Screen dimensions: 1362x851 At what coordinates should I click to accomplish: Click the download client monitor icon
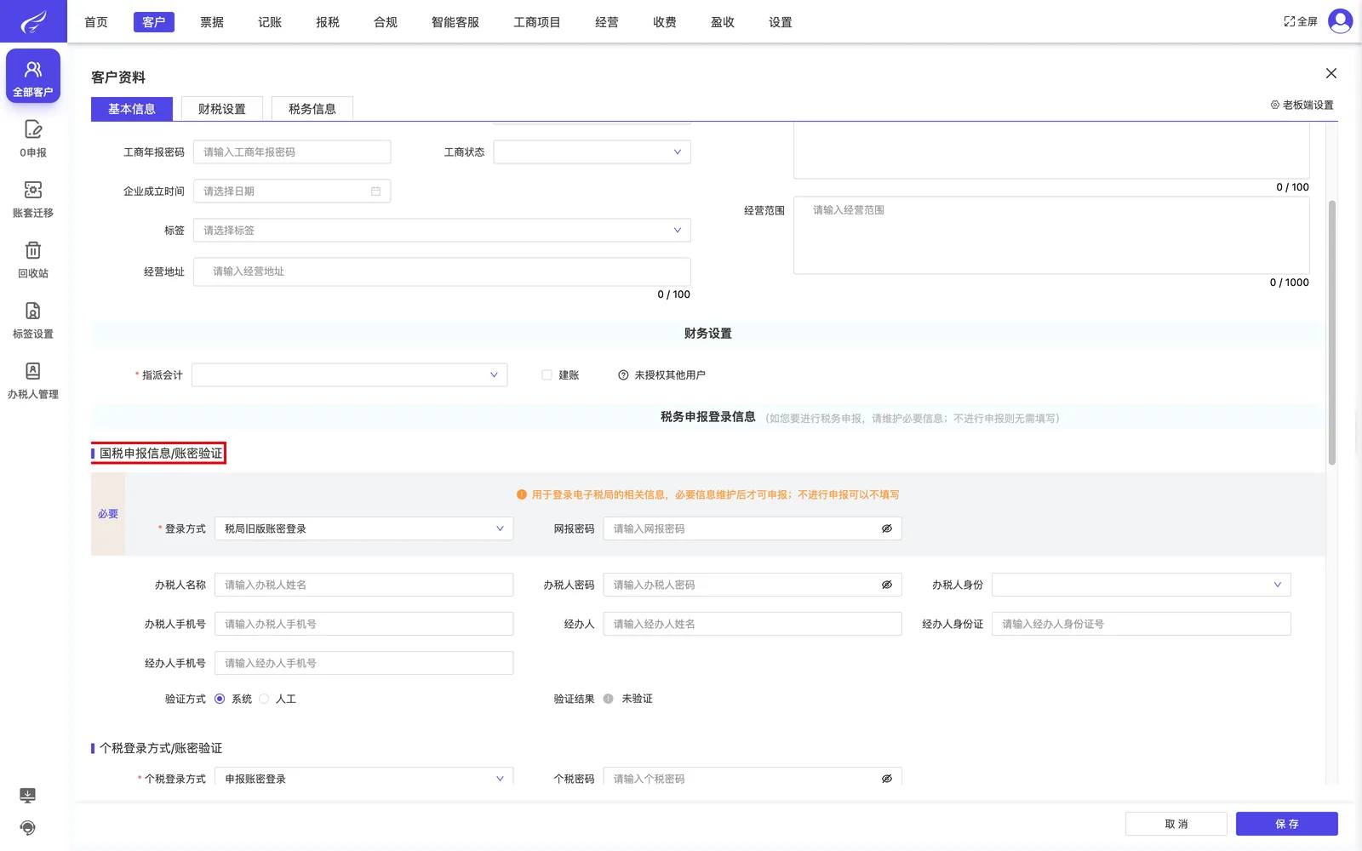28,796
